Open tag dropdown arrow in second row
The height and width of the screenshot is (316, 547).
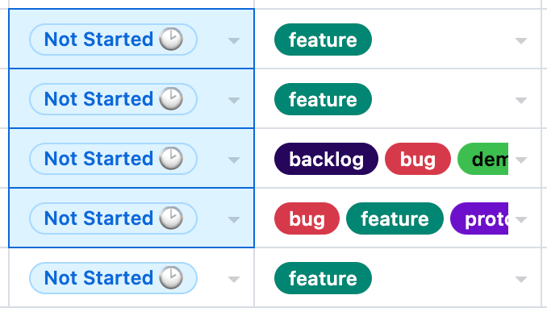click(521, 100)
